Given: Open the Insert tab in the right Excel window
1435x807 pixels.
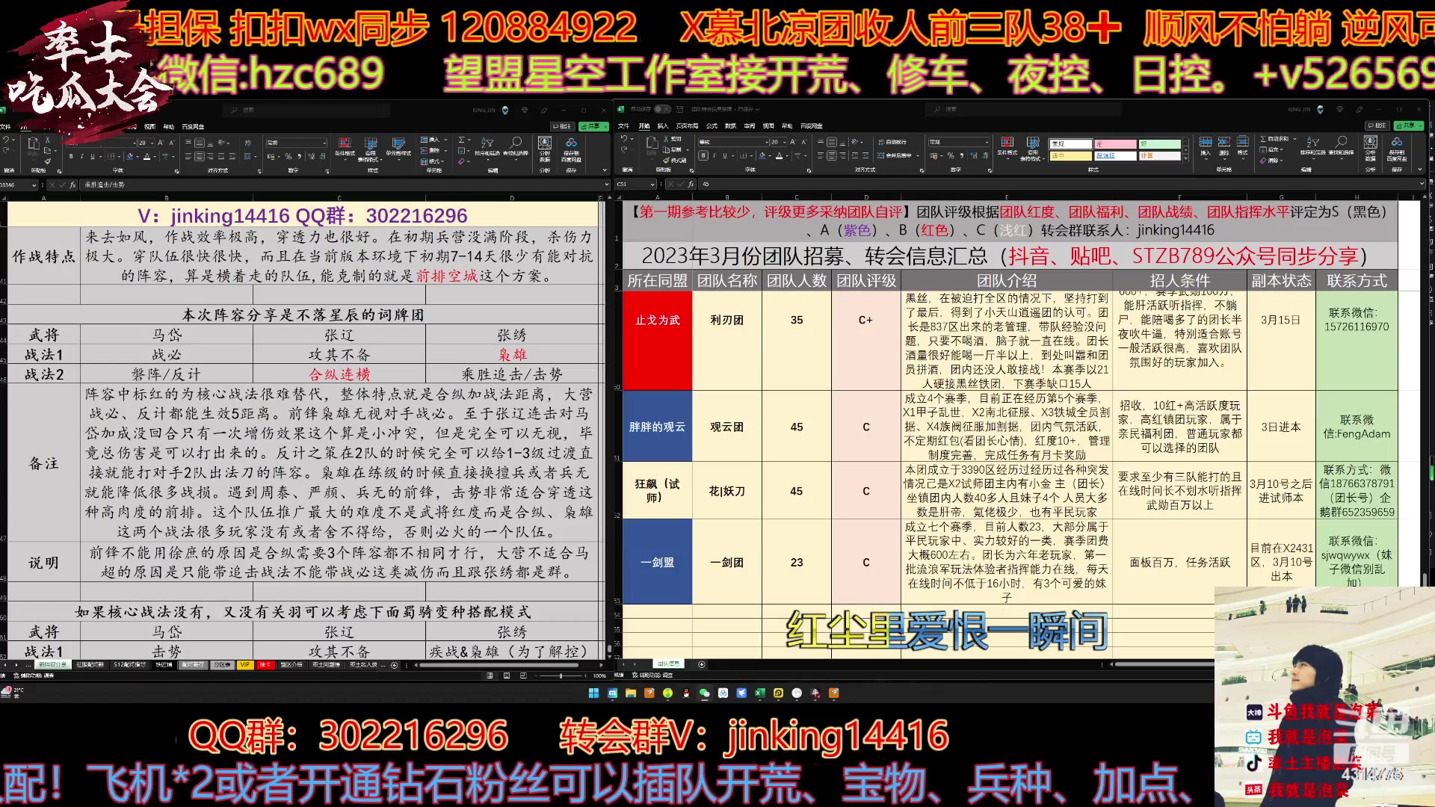Looking at the screenshot, I should click(x=662, y=126).
